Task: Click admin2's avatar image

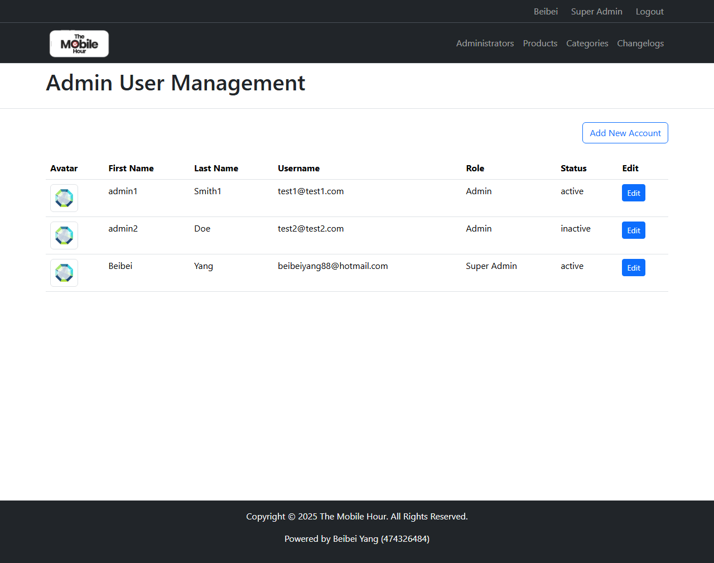Action: 64,235
